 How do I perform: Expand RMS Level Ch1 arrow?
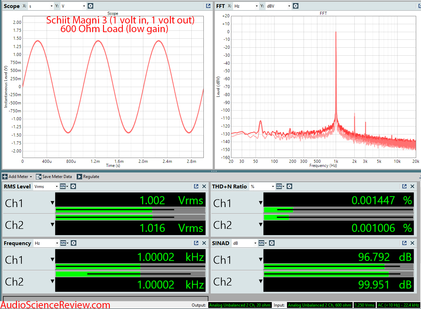[52, 203]
